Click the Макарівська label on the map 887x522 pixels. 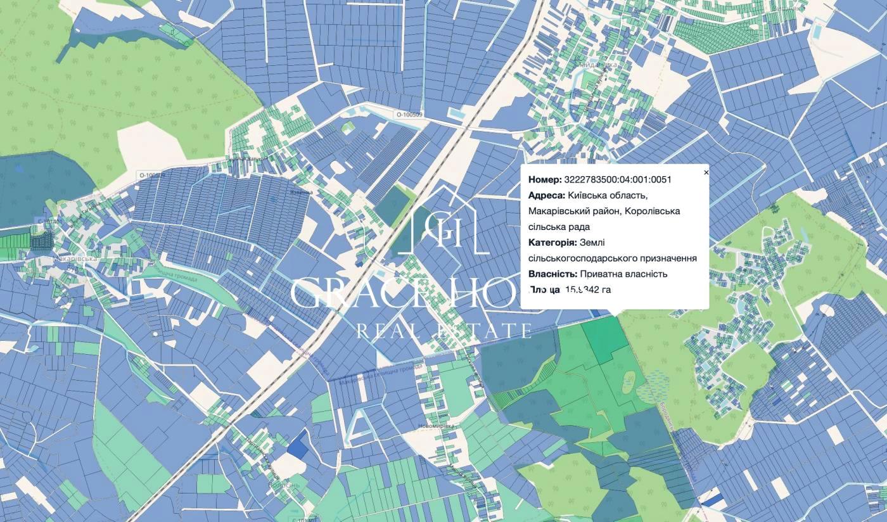click(75, 259)
